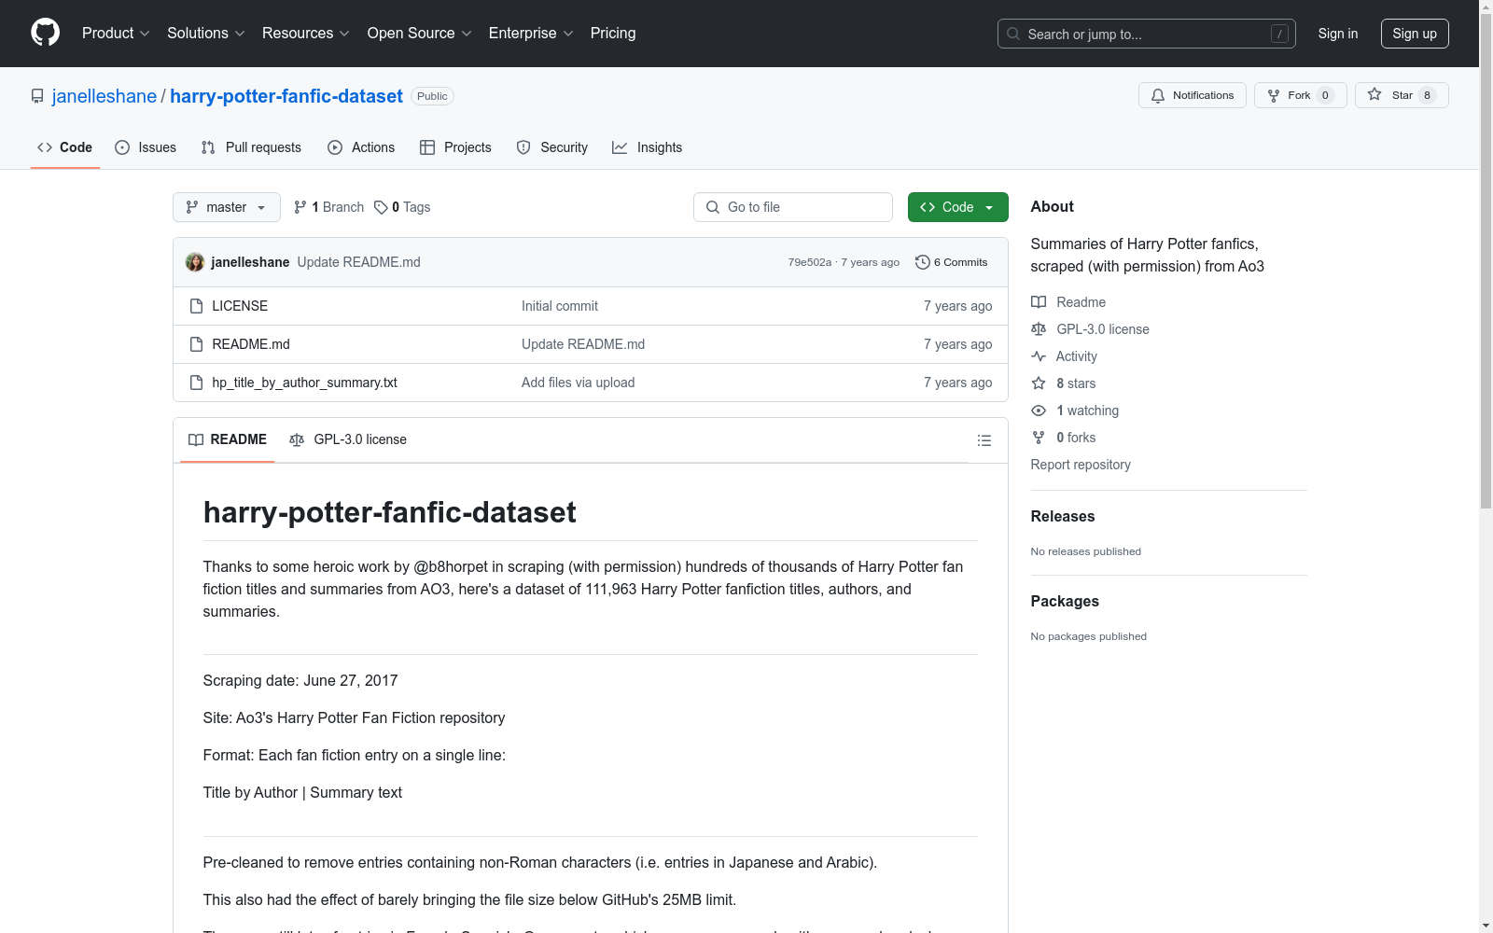Screen dimensions: 1493x933
Task: Click the Sign up button
Action: (x=1415, y=34)
